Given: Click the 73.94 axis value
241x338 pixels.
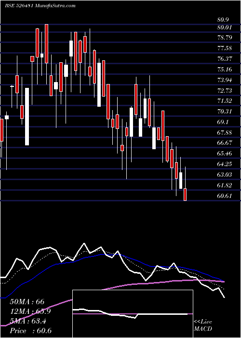Looking at the screenshot, I should click(225, 80).
